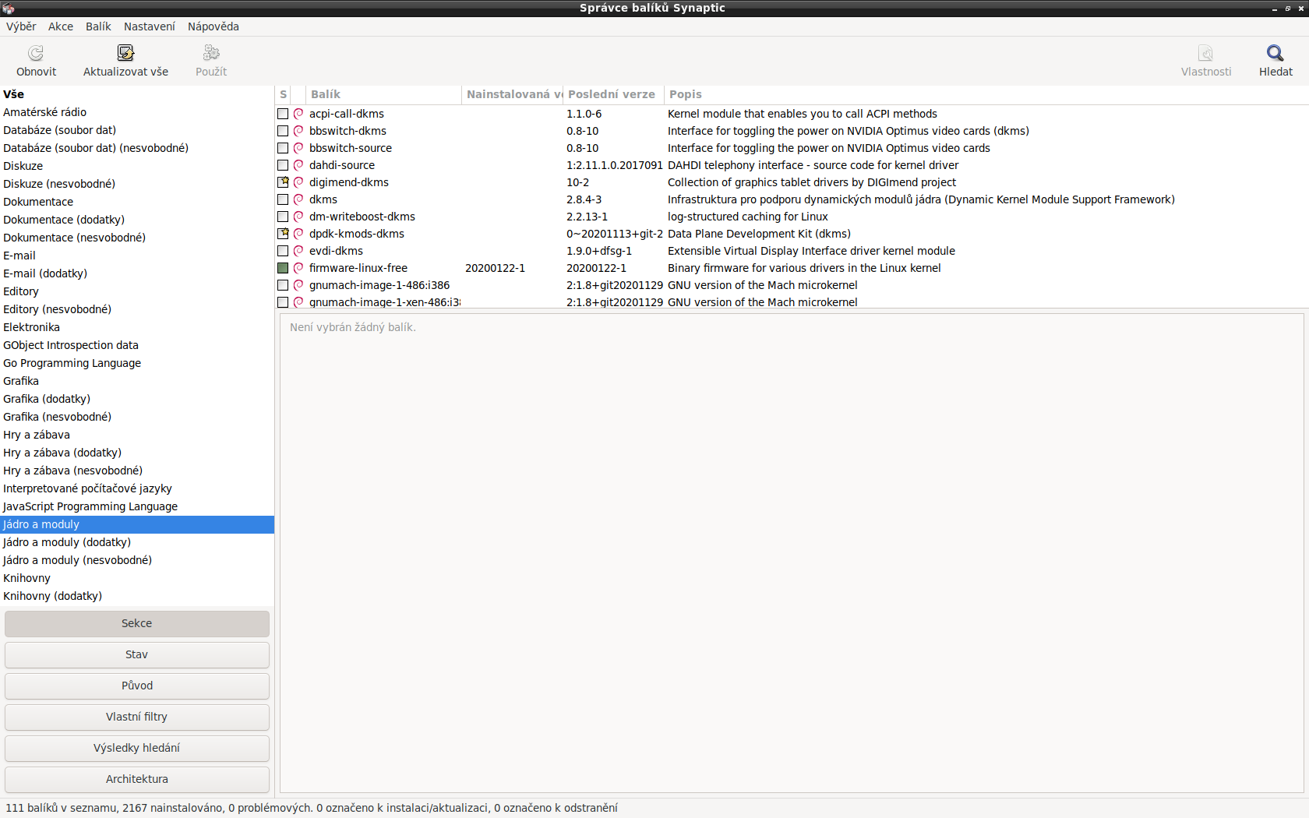Viewport: 1309px width, 818px height.
Task: Select Elektronika section
Action: [x=137, y=327]
